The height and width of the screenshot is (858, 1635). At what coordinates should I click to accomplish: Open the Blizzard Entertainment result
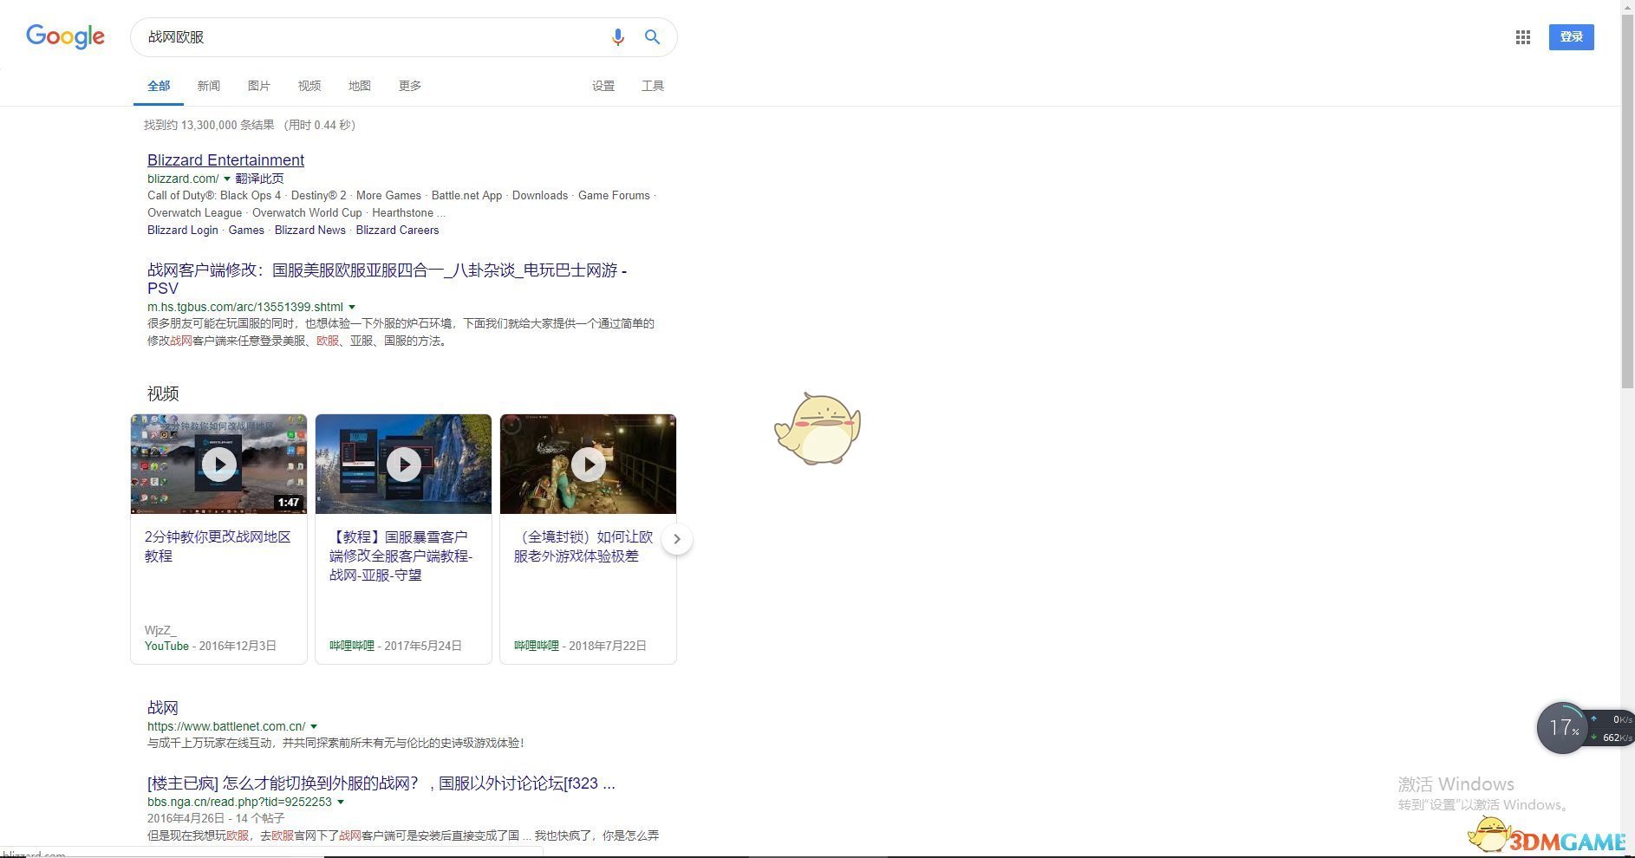(x=225, y=159)
